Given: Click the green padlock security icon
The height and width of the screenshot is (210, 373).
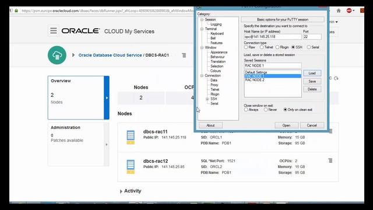Looking at the screenshot, I should coord(16,10).
